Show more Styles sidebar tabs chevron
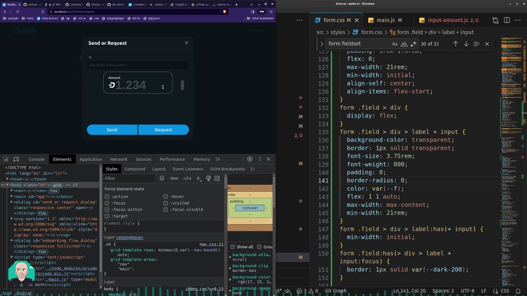Screen dimensions: 527x296 [252, 169]
